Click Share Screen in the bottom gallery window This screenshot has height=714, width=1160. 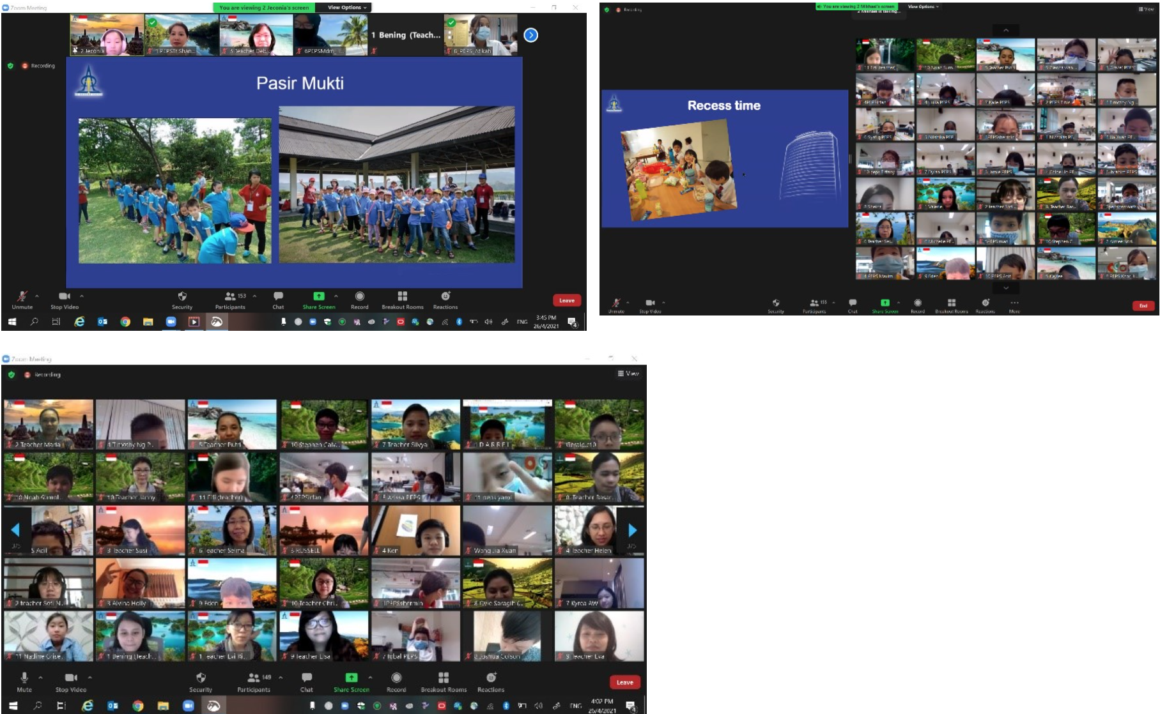[x=352, y=682]
